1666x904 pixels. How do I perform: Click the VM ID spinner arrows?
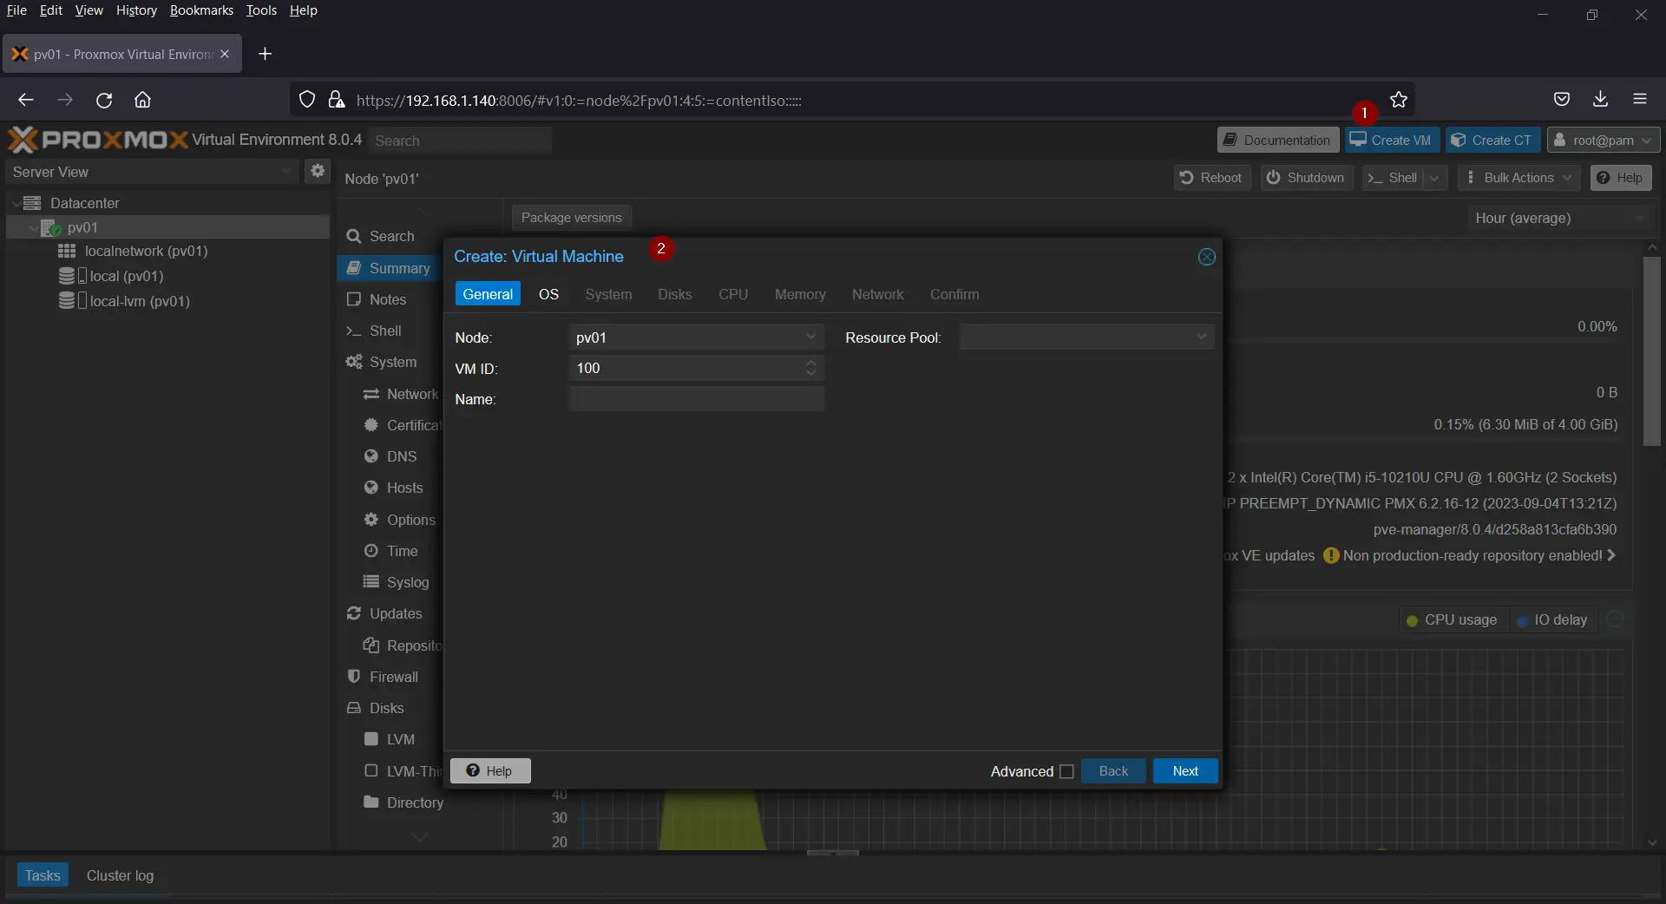pyautogui.click(x=810, y=368)
